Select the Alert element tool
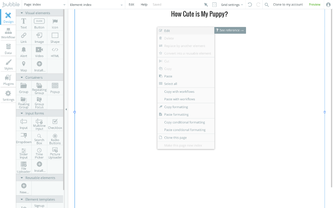This screenshot has width=333, height=208. pos(24,52)
